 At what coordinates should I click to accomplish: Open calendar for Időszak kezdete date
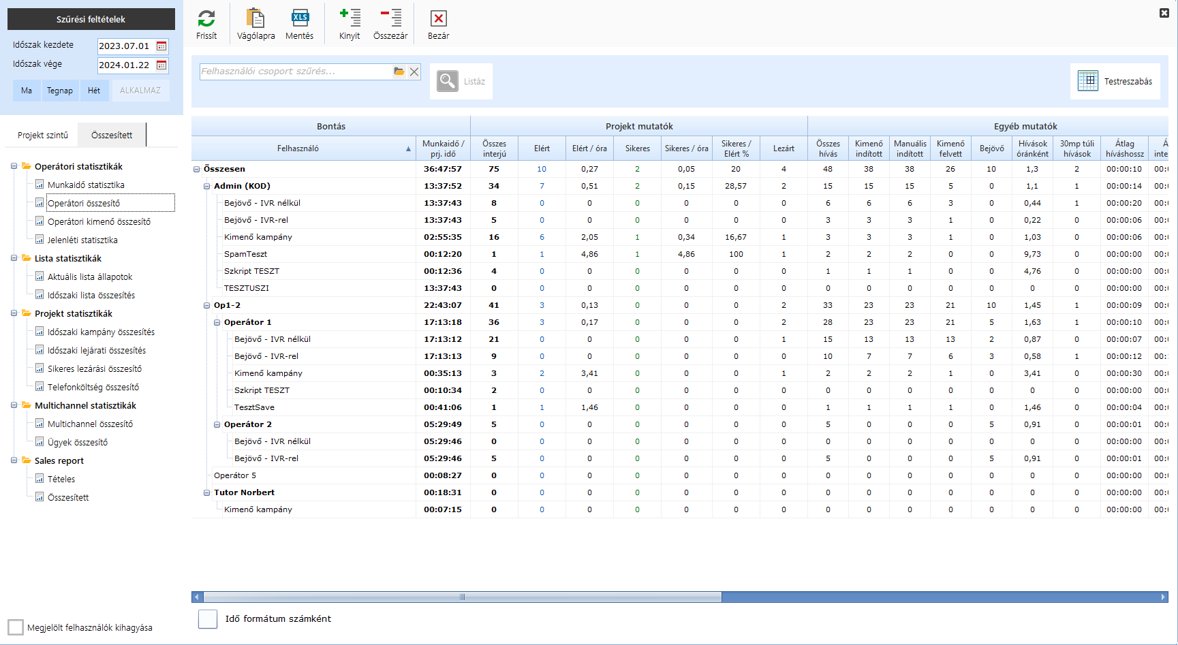(161, 46)
